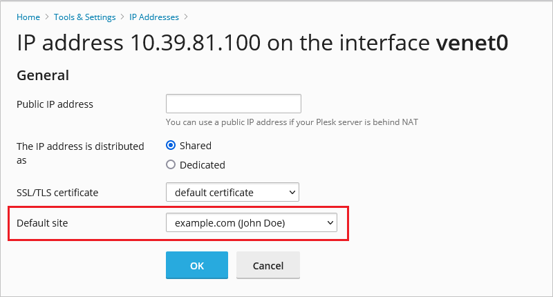
Task: Expand the SSL/TLS certificate dropdown
Action: [x=232, y=192]
